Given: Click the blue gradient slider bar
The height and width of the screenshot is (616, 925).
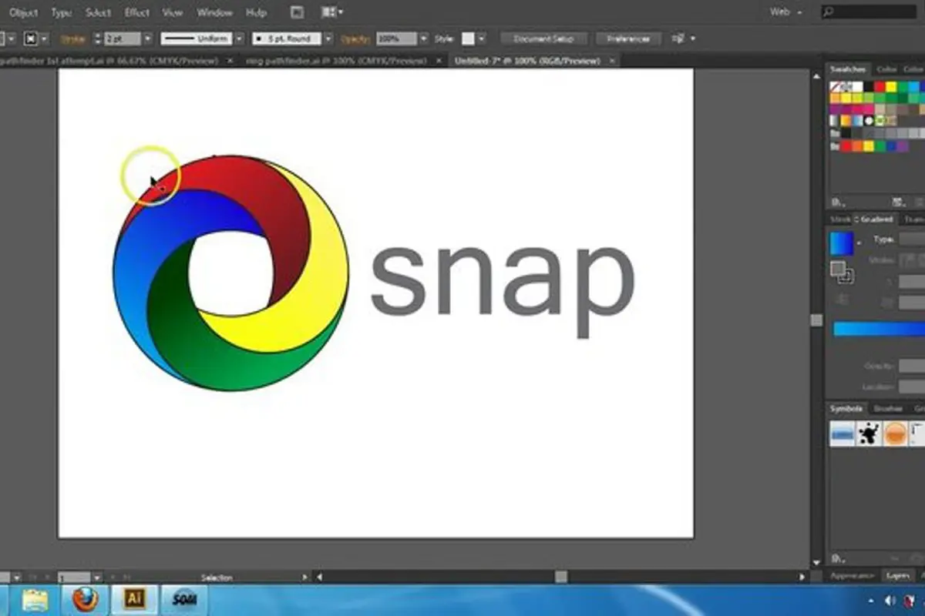Looking at the screenshot, I should coord(879,329).
